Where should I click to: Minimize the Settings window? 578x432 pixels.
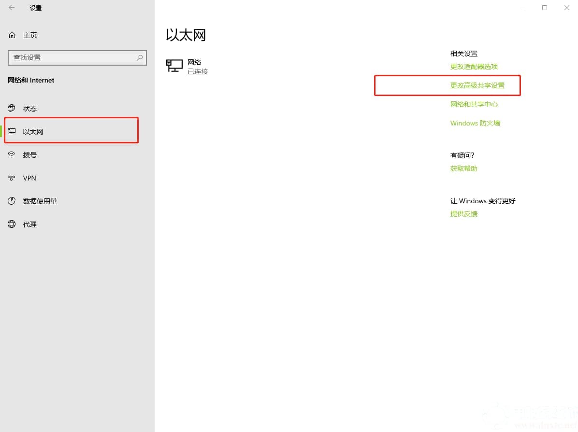tap(522, 8)
